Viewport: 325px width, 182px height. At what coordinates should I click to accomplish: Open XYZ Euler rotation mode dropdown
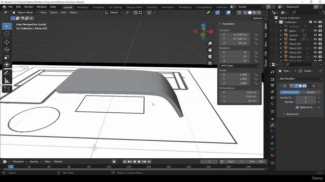point(239,66)
